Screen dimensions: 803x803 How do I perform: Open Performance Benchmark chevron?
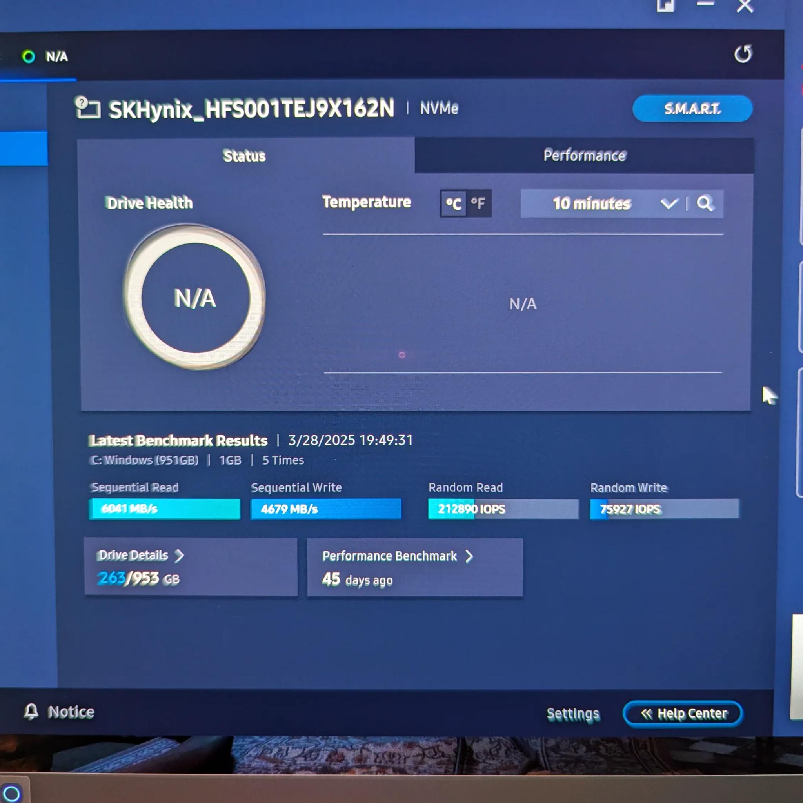[469, 556]
